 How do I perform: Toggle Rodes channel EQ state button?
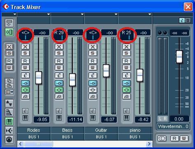pyautogui.click(x=25, y=90)
